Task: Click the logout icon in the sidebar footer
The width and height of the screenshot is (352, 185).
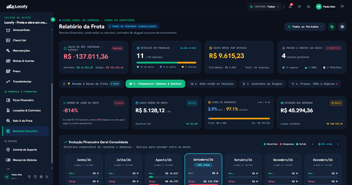Action: click(47, 177)
